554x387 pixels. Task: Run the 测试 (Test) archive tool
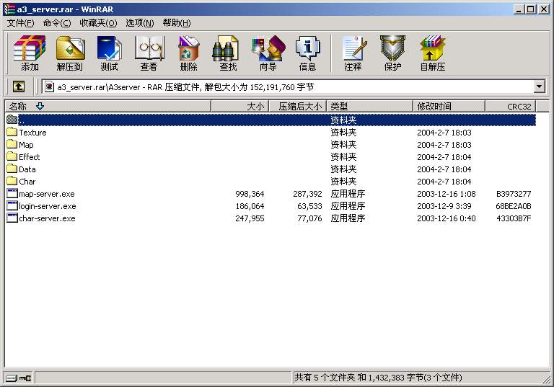(110, 53)
